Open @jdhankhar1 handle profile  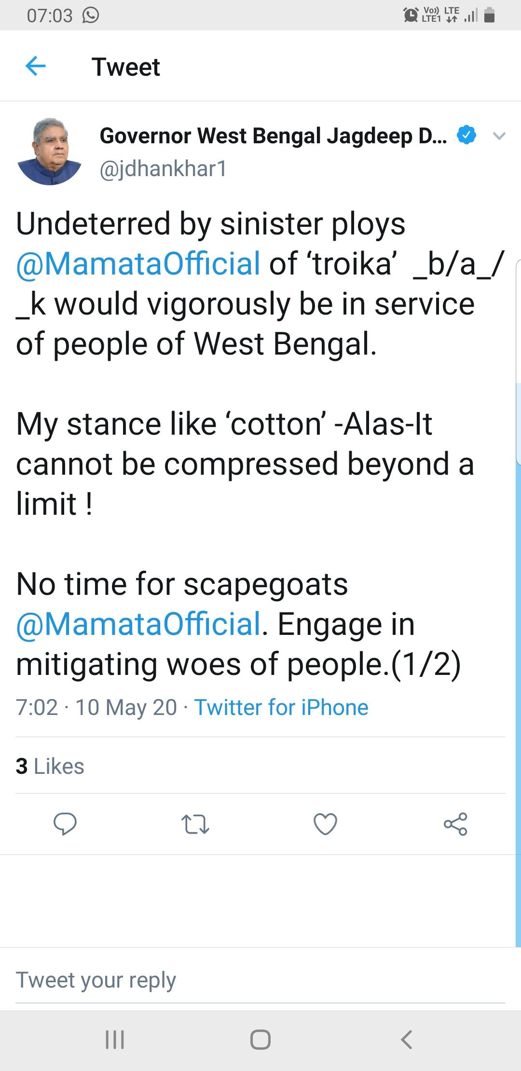pyautogui.click(x=163, y=169)
